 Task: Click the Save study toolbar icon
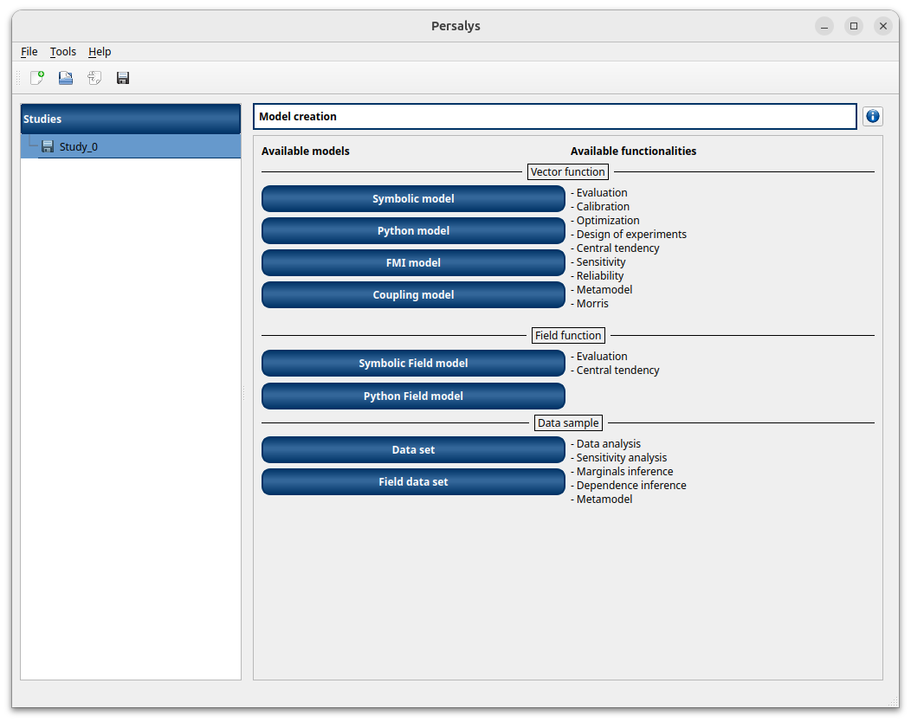pos(123,78)
